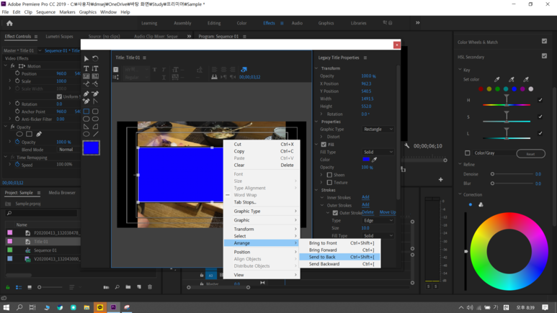The image size is (557, 313).
Task: Open Transform submenu in context menu
Action: click(x=262, y=230)
